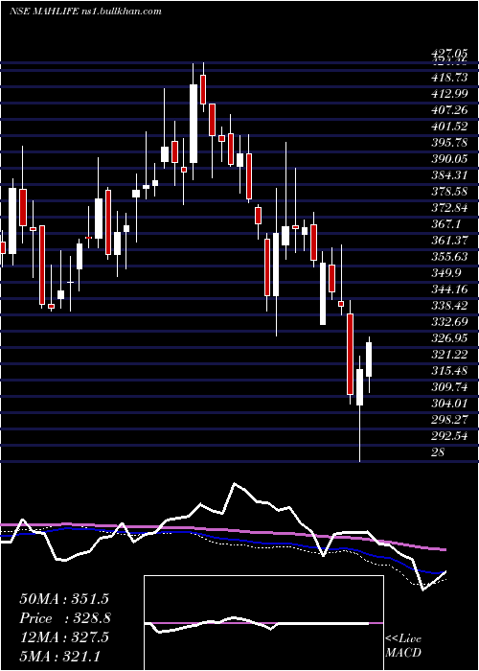Click the 401.52 price axis label
This screenshot has height=671, width=479.
click(x=449, y=127)
